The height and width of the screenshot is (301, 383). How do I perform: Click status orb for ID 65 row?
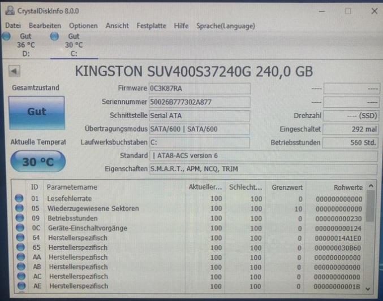click(x=20, y=247)
